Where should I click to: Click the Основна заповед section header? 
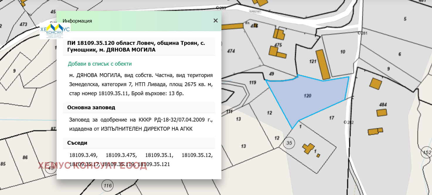(91, 107)
